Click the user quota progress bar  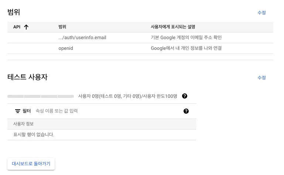[41, 96]
